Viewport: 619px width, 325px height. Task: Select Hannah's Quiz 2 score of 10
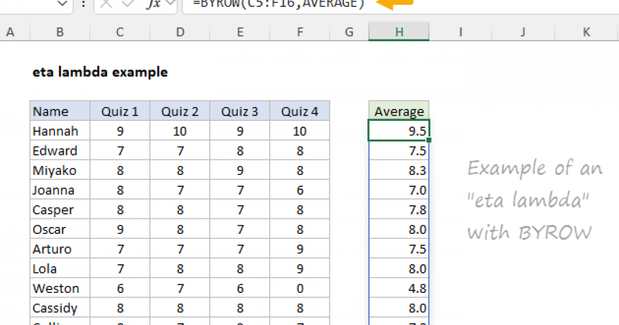point(180,131)
